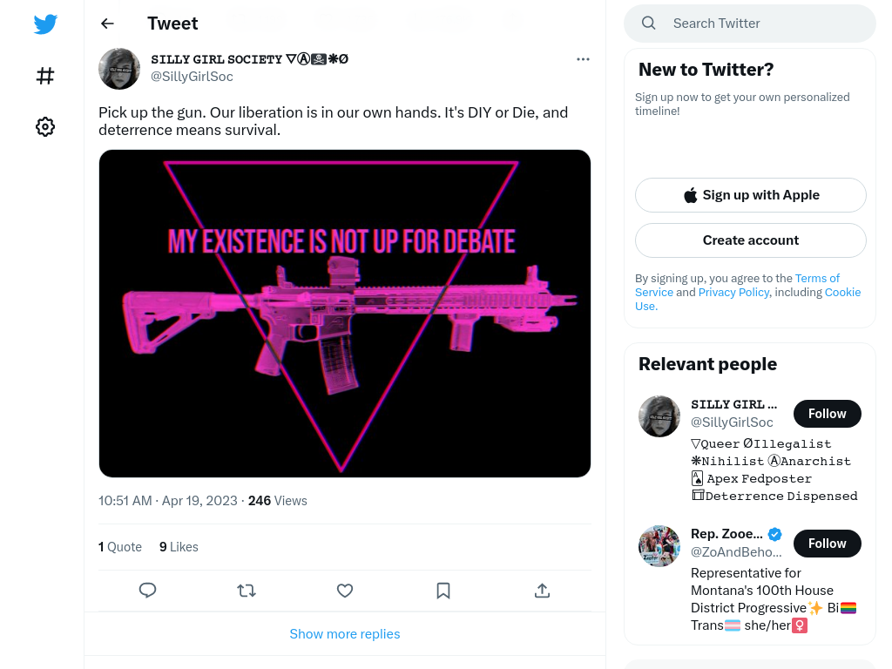Go back using the arrow icon
Image resolution: width=892 pixels, height=669 pixels.
coord(107,24)
